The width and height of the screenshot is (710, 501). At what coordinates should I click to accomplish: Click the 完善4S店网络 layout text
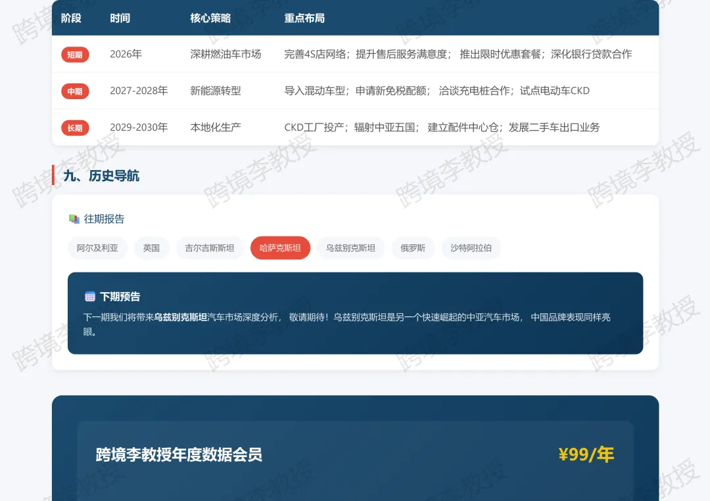click(315, 54)
